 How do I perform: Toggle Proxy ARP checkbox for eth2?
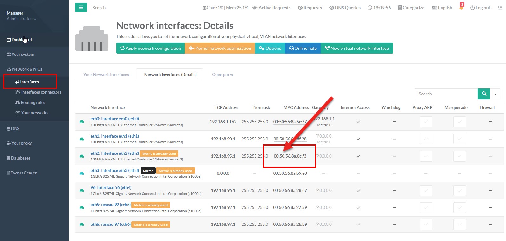click(x=426, y=156)
